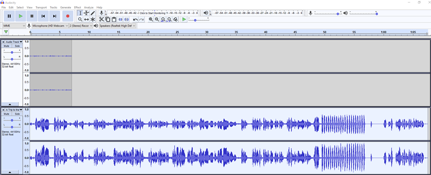Open the Transport menu
This screenshot has width=431, height=175.
click(41, 7)
